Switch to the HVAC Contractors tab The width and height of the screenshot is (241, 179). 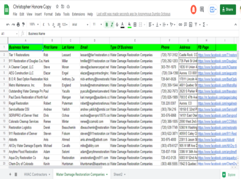click(37, 174)
